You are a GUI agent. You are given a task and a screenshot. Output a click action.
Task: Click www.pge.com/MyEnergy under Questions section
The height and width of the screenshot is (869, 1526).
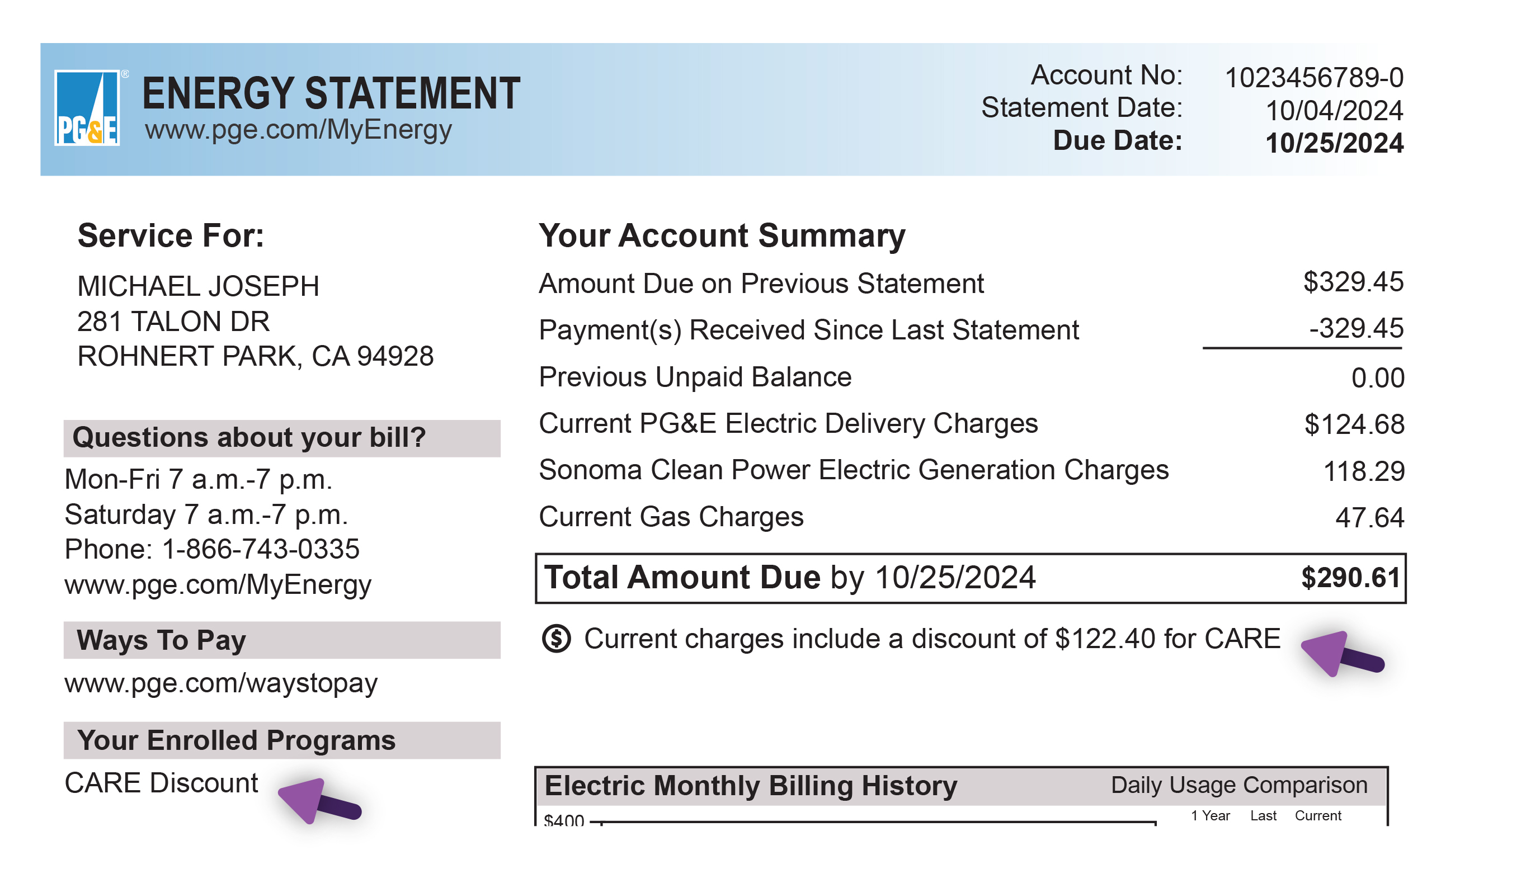pyautogui.click(x=218, y=584)
